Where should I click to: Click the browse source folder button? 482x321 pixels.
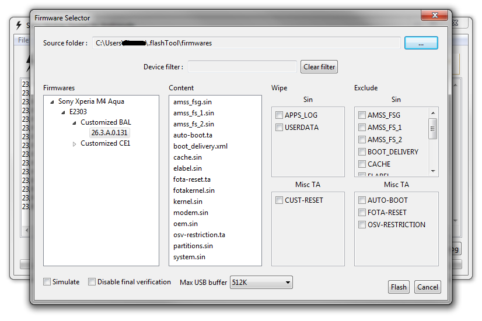point(421,43)
